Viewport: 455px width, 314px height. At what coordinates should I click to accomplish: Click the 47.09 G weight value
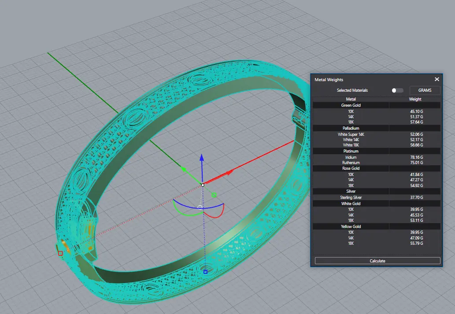pyautogui.click(x=416, y=238)
